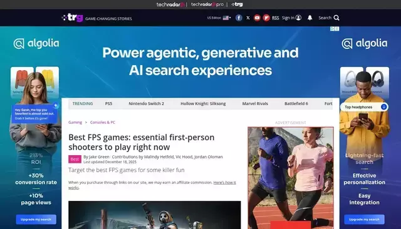Click the Search label in the header
The image size is (401, 229).
[x=325, y=18]
